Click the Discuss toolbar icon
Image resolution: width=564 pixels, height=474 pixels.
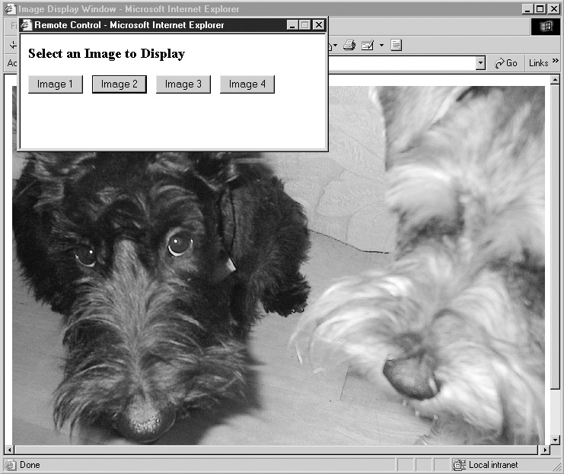coord(396,45)
